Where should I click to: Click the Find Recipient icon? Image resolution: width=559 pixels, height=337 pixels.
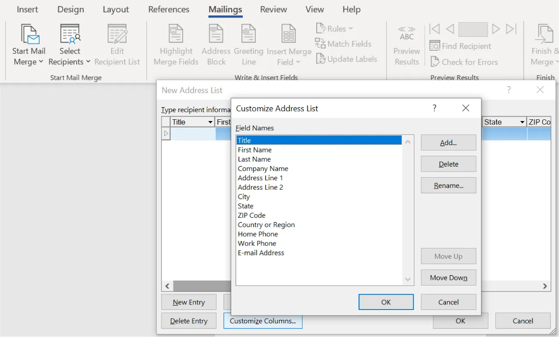coord(461,46)
